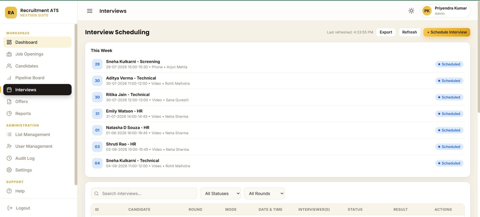The width and height of the screenshot is (480, 217).
Task: Click the Job Openings briefcase icon
Action: tap(9, 54)
